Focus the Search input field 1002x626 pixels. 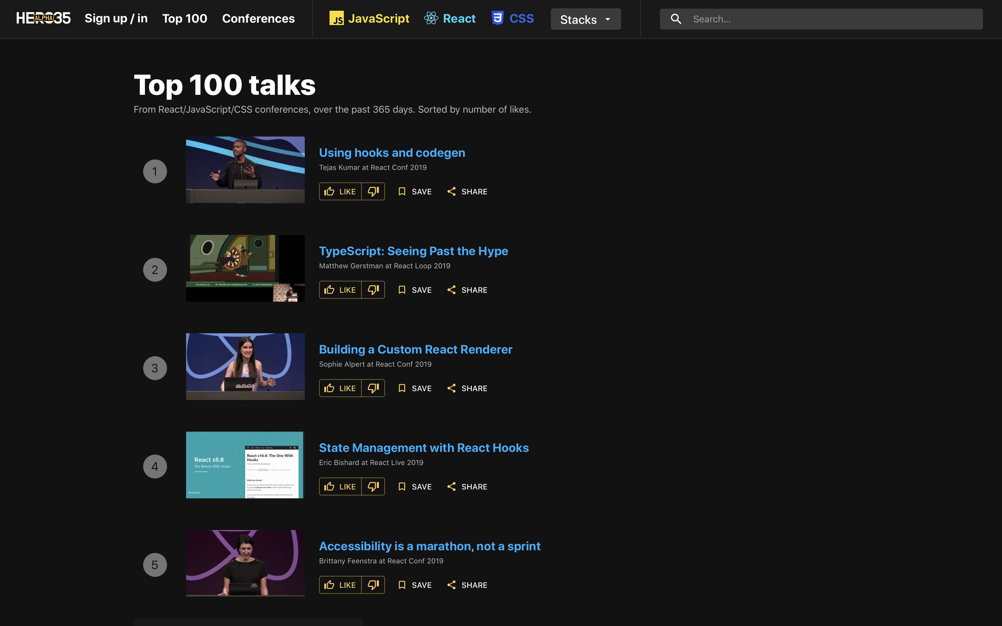click(x=832, y=19)
